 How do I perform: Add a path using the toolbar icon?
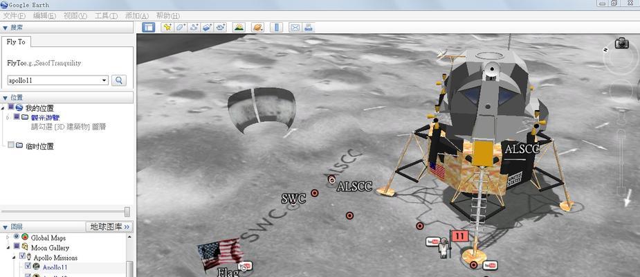click(x=194, y=28)
